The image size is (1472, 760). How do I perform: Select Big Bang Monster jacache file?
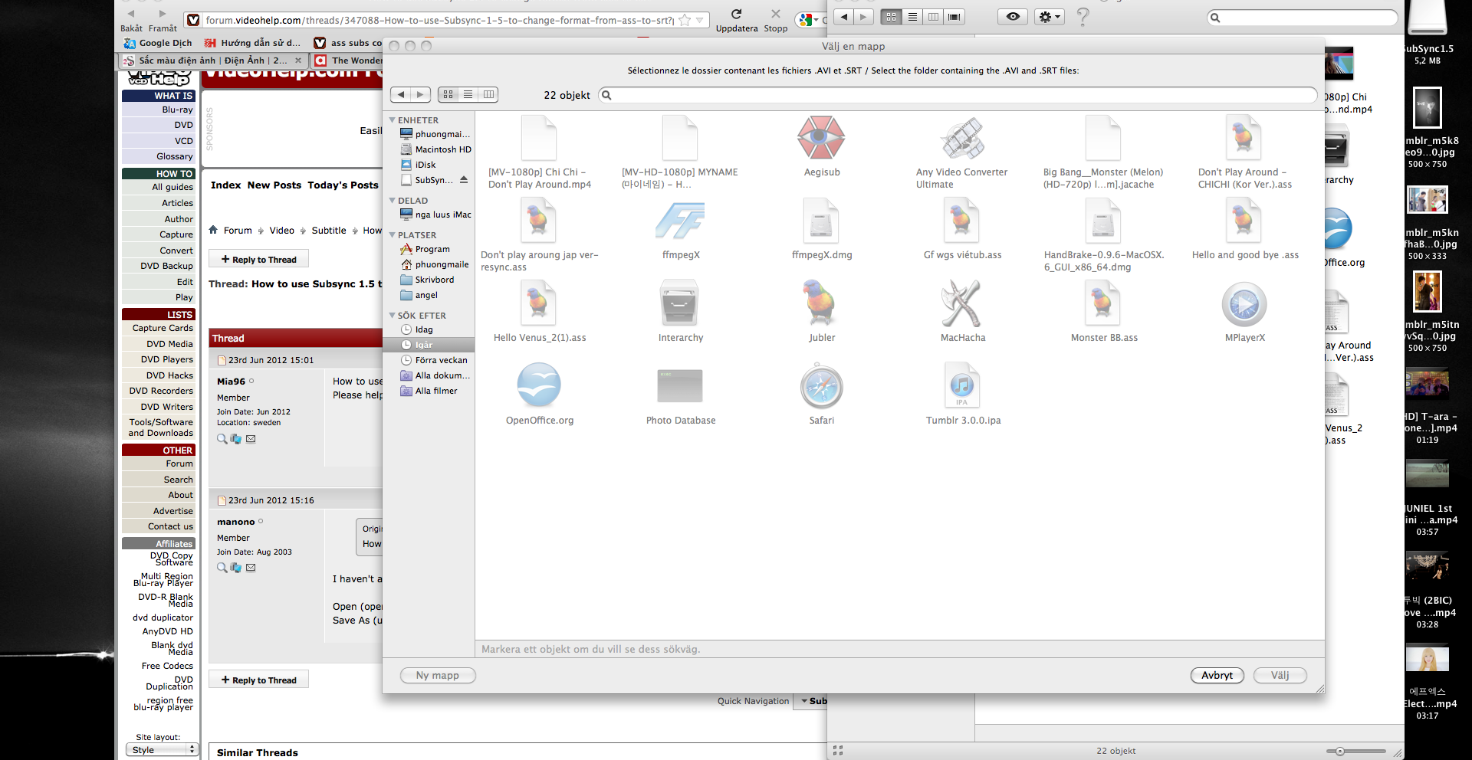[1103, 138]
